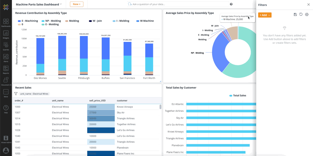This screenshot has height=156, width=313.
Task: Save the filter set icon
Action: pos(295,14)
